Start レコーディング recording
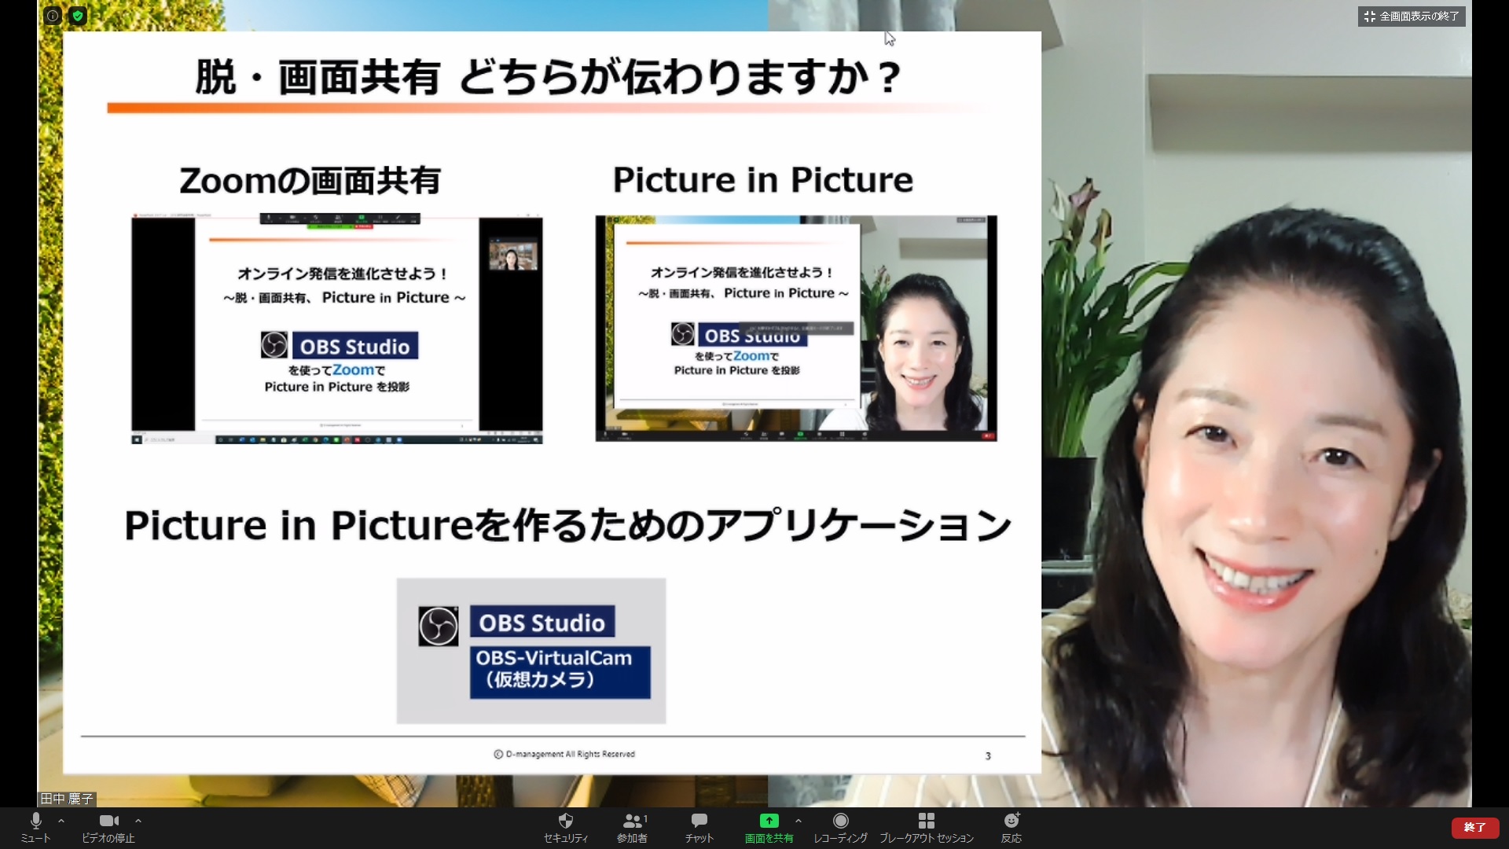Screen dimensions: 1509x849 coord(840,829)
